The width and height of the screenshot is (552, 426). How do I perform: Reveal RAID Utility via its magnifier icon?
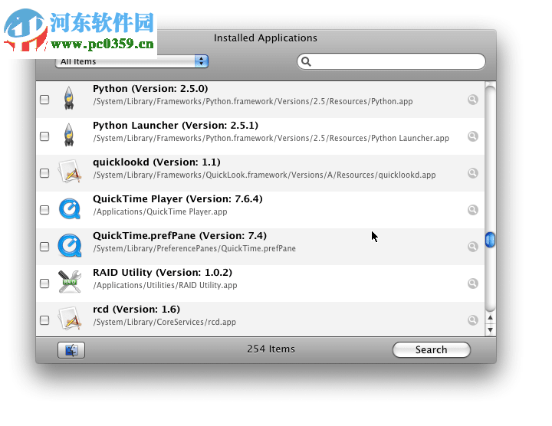tap(473, 283)
